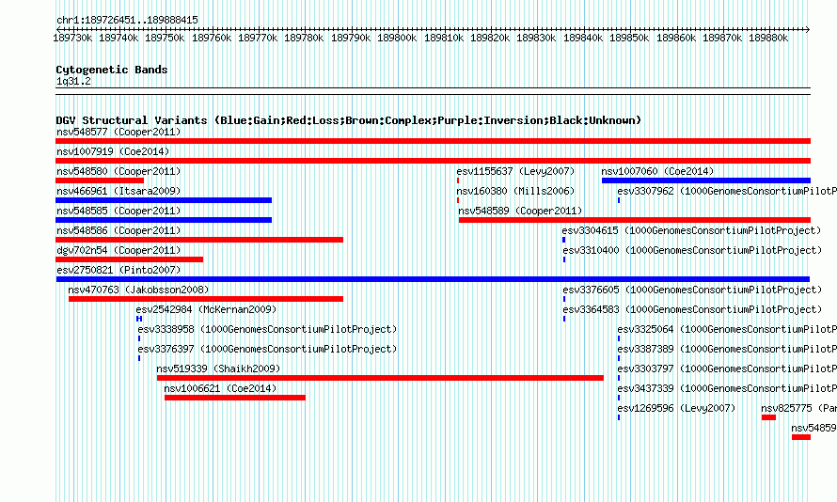Click the 1q31.2 band label
This screenshot has width=837, height=502.
tap(73, 81)
